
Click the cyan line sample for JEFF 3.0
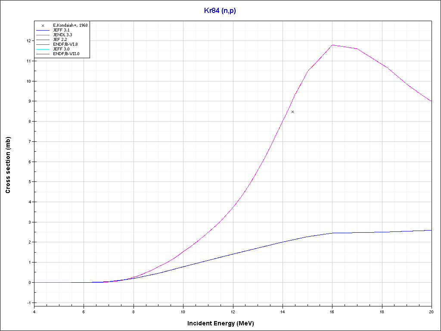[x=43, y=49]
